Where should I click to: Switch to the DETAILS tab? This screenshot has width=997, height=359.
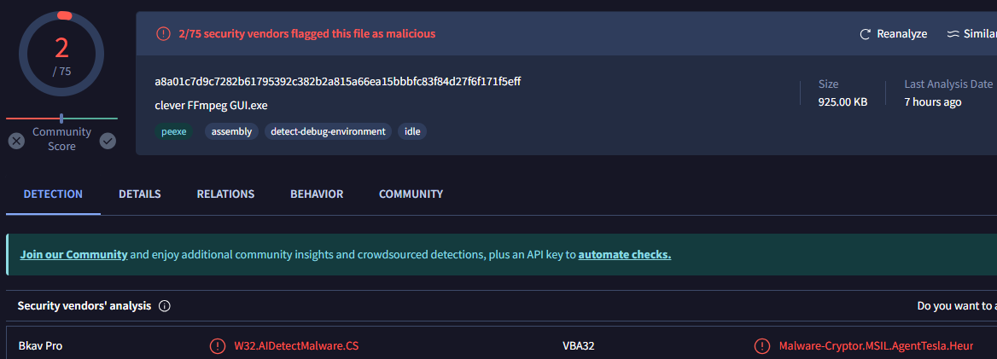140,194
